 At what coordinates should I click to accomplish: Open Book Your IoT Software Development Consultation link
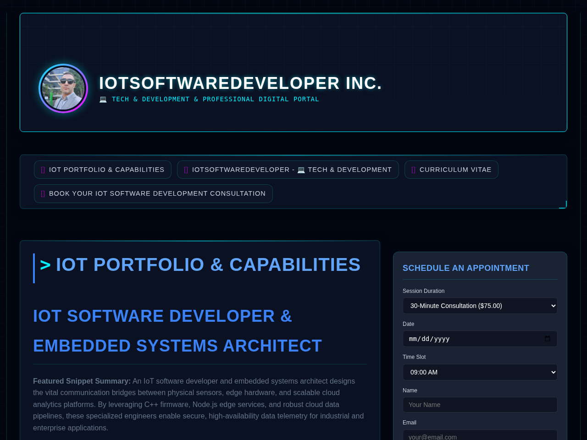(x=153, y=193)
